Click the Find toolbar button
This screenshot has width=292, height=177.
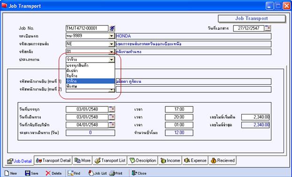[74, 173]
